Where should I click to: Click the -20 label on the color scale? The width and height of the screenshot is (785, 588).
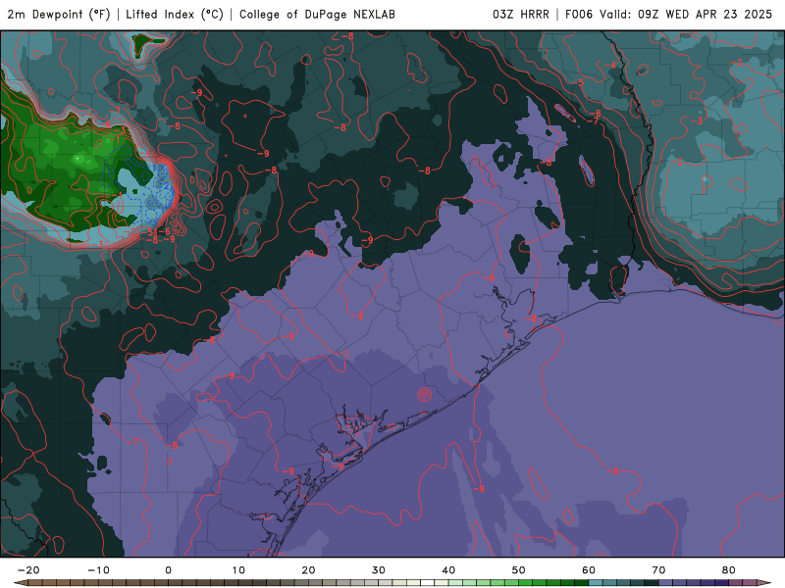pos(28,570)
